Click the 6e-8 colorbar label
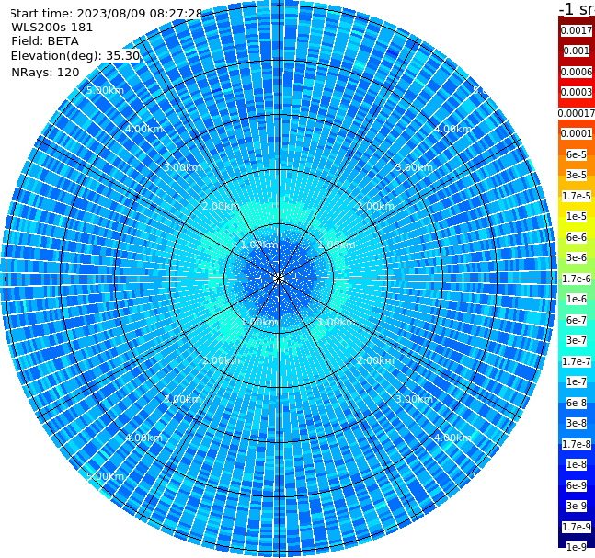This screenshot has width=595, height=558. pos(577,403)
